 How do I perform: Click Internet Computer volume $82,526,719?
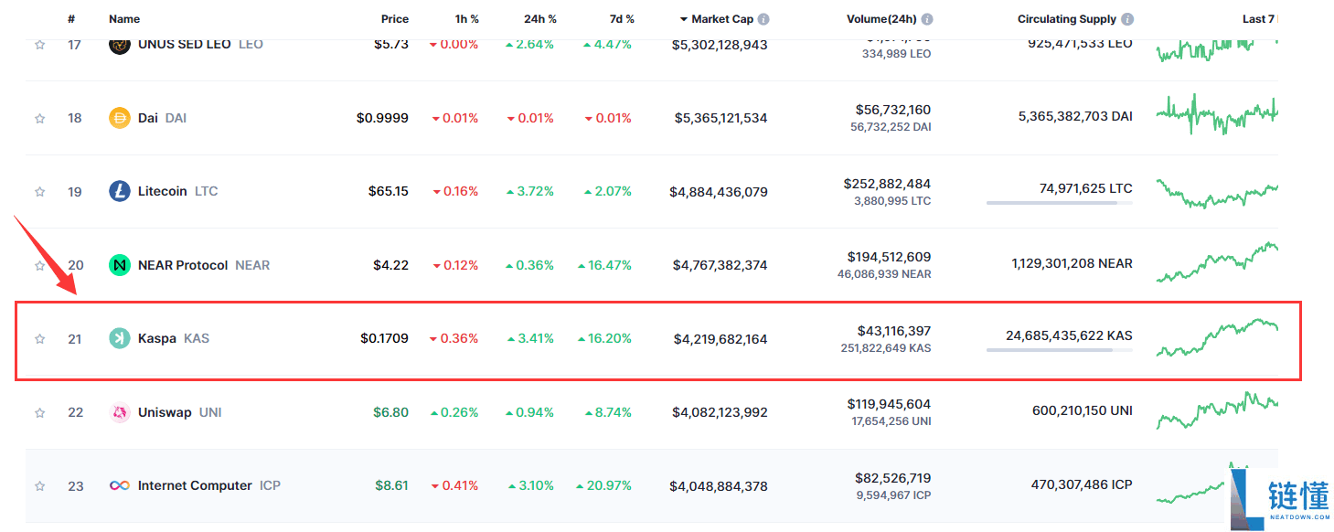click(x=893, y=478)
